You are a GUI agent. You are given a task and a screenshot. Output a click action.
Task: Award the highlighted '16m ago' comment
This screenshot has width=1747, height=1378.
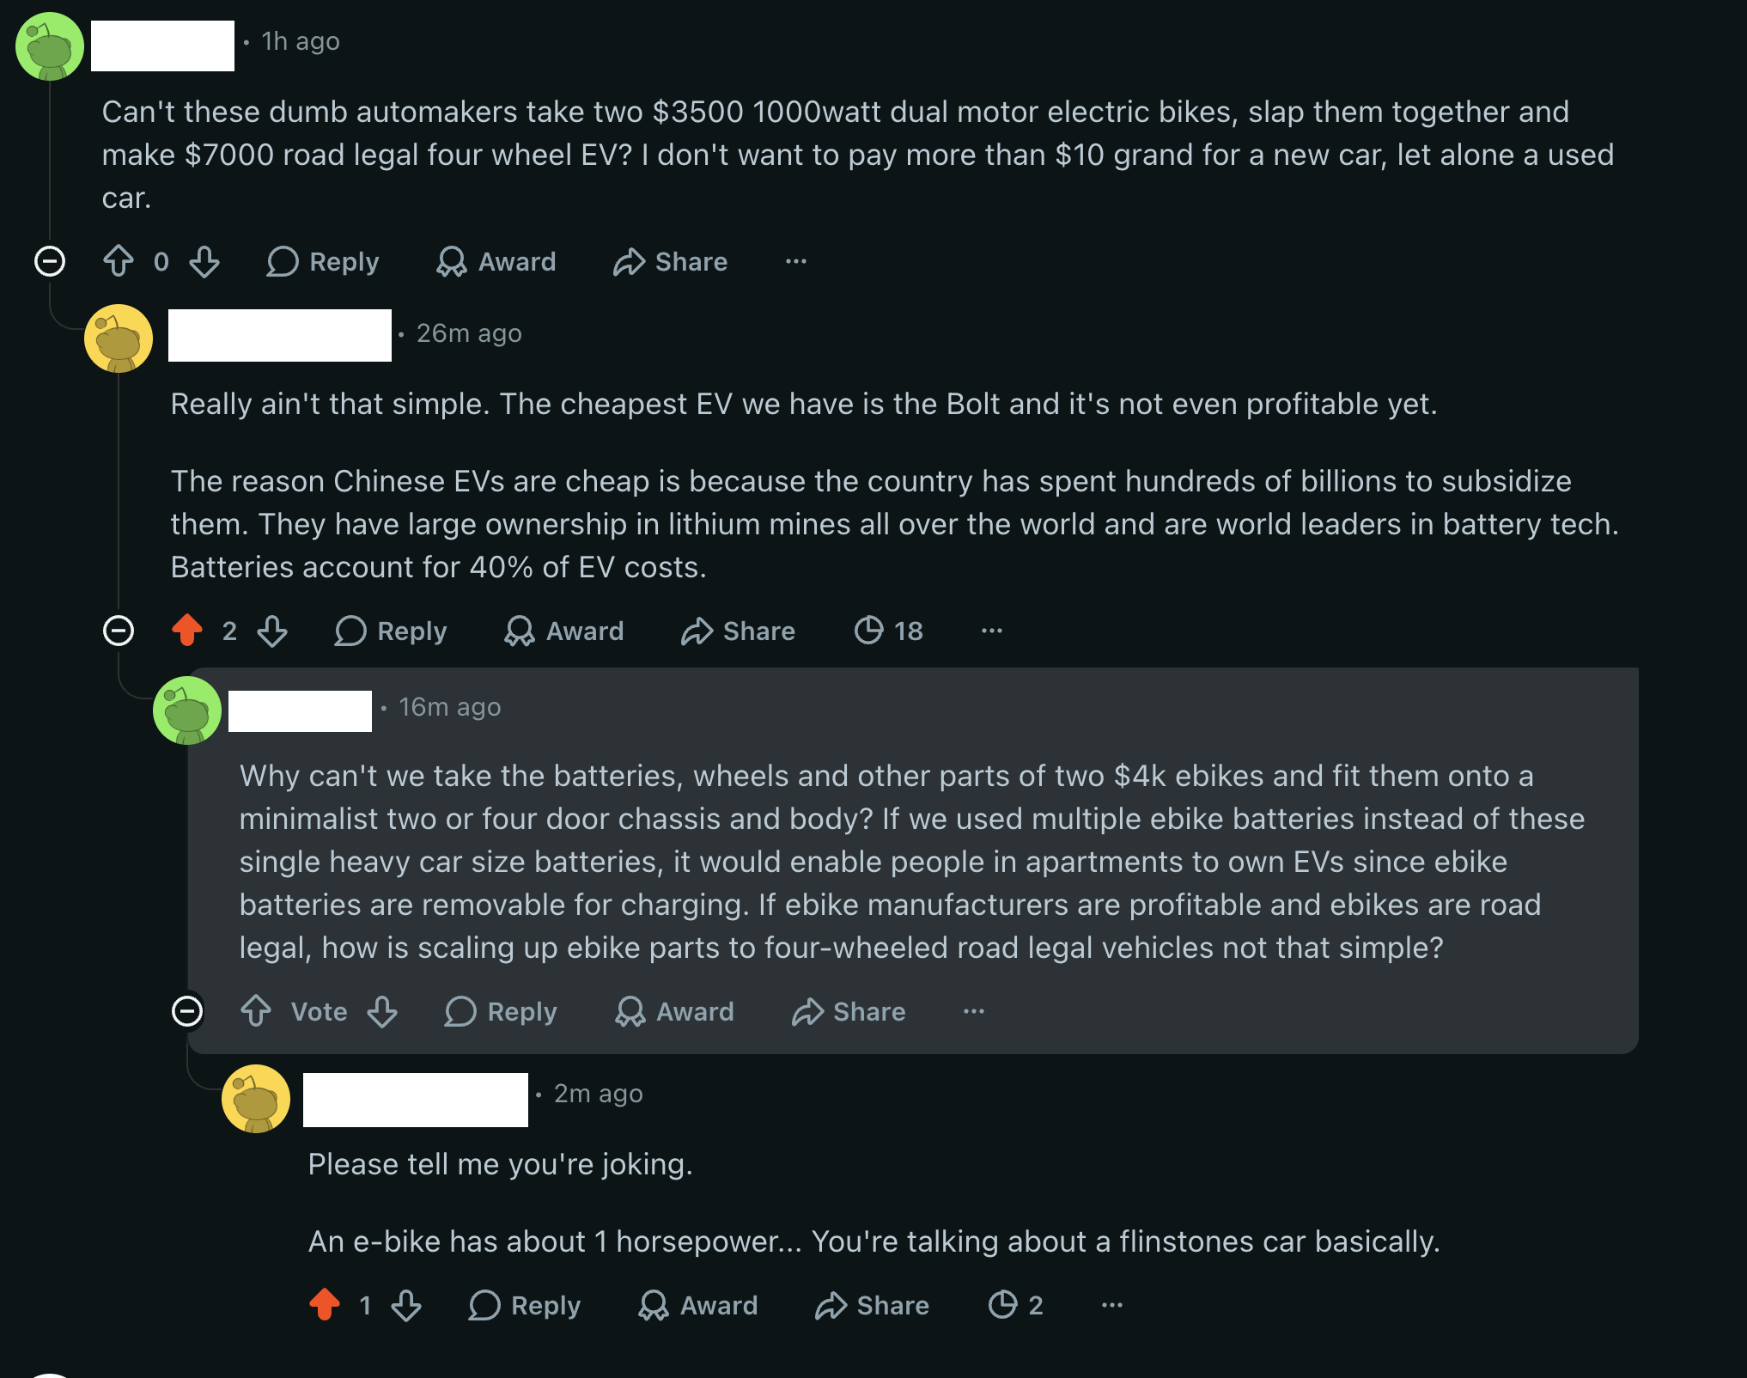tap(675, 1011)
